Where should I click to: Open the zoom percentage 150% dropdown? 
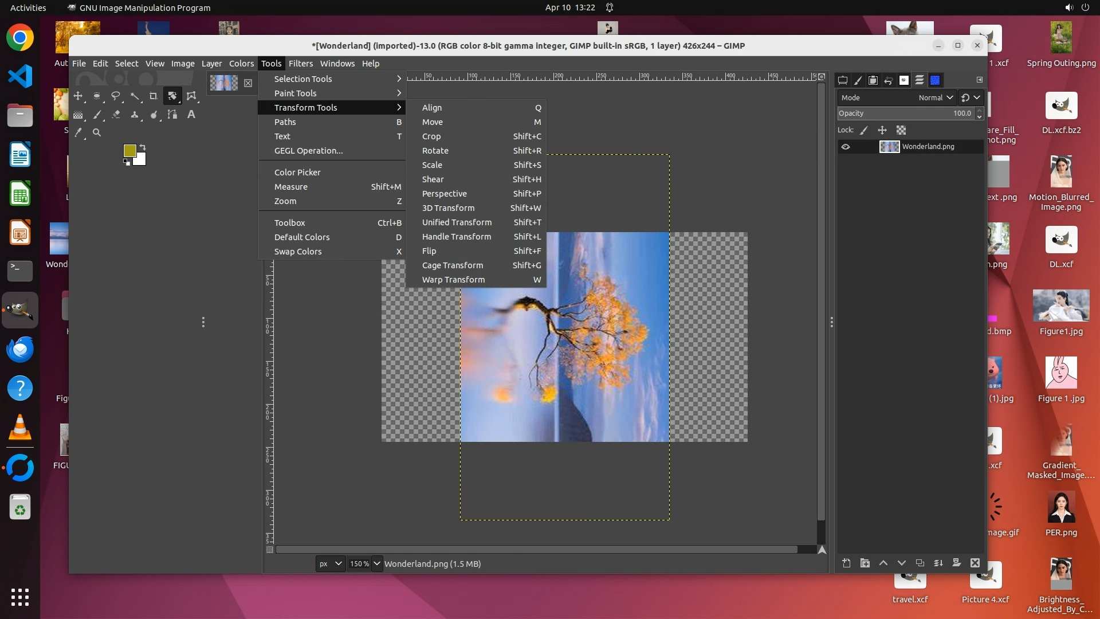[x=376, y=563]
